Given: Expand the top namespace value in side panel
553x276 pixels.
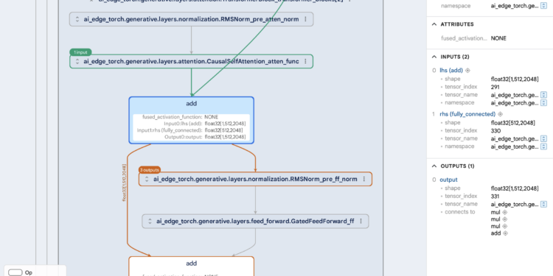Looking at the screenshot, I should click(543, 6).
